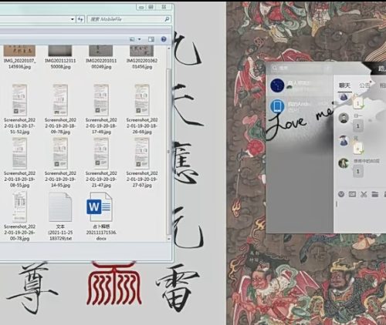Select Screenshot_2022-01-19-20-18-09-78.jpg thumbnail
The image size is (386, 325).
60,100
